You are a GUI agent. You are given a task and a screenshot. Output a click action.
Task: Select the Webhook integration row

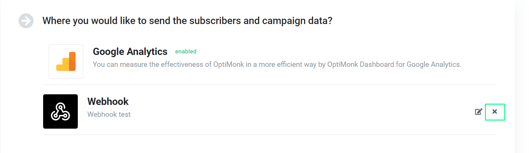pos(270,111)
